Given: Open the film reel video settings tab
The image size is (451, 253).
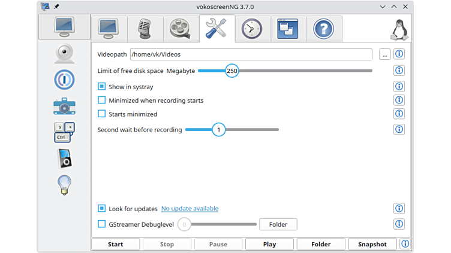Looking at the screenshot, I should click(x=181, y=28).
